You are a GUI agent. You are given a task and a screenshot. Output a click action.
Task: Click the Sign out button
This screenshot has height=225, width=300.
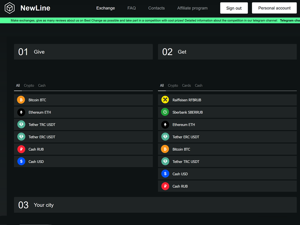pyautogui.click(x=234, y=8)
